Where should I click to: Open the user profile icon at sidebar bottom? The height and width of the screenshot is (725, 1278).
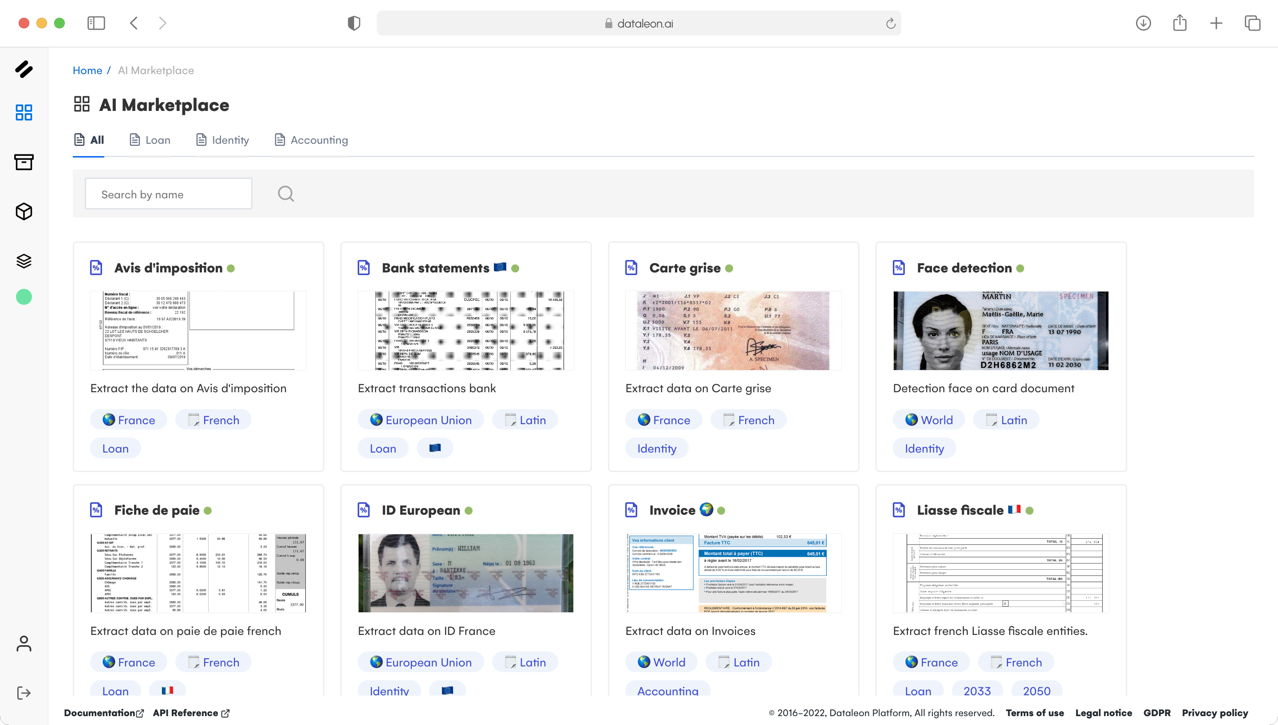tap(24, 643)
